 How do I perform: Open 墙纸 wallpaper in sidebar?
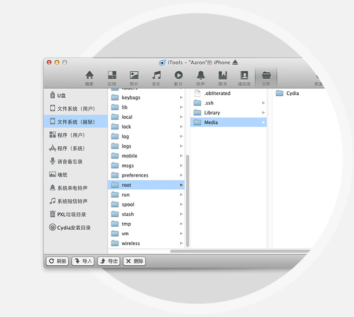click(x=76, y=175)
